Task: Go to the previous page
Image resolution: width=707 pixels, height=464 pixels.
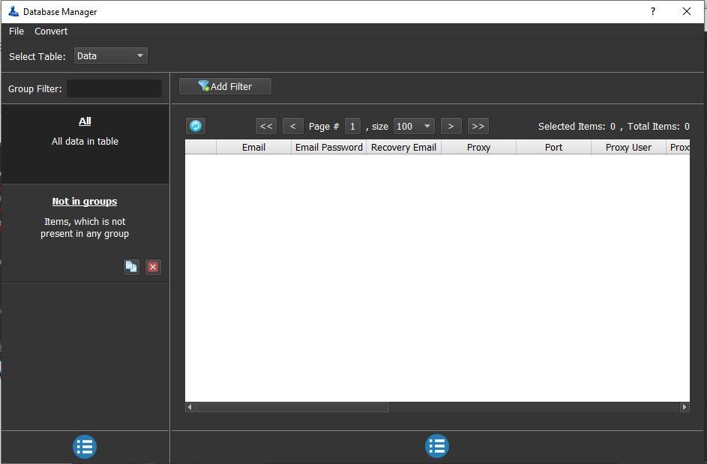Action: click(292, 126)
